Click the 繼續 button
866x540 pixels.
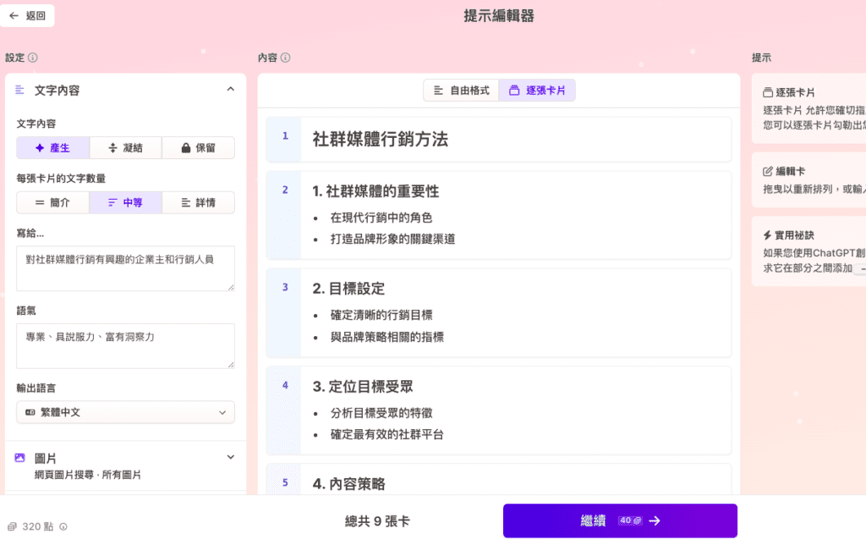click(x=620, y=521)
